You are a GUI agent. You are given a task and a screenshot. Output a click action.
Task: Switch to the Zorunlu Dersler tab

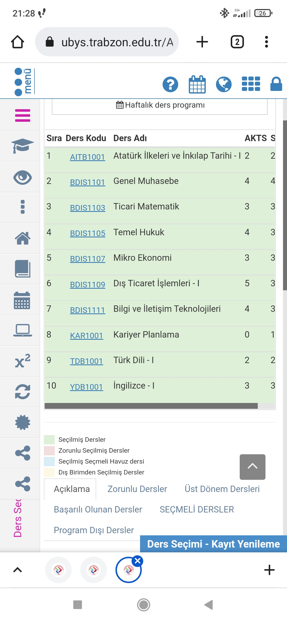point(137,489)
